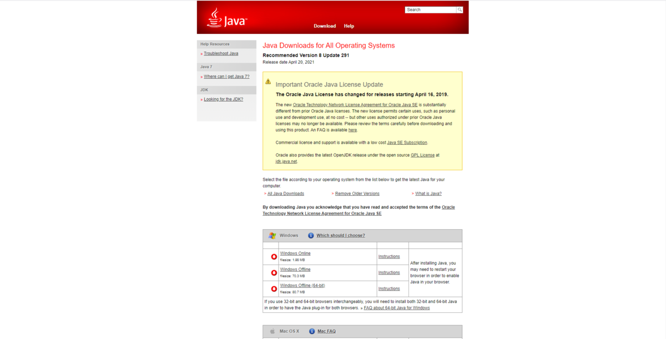Click red download icon for Windows Offline 70.3 MB

pos(274,272)
